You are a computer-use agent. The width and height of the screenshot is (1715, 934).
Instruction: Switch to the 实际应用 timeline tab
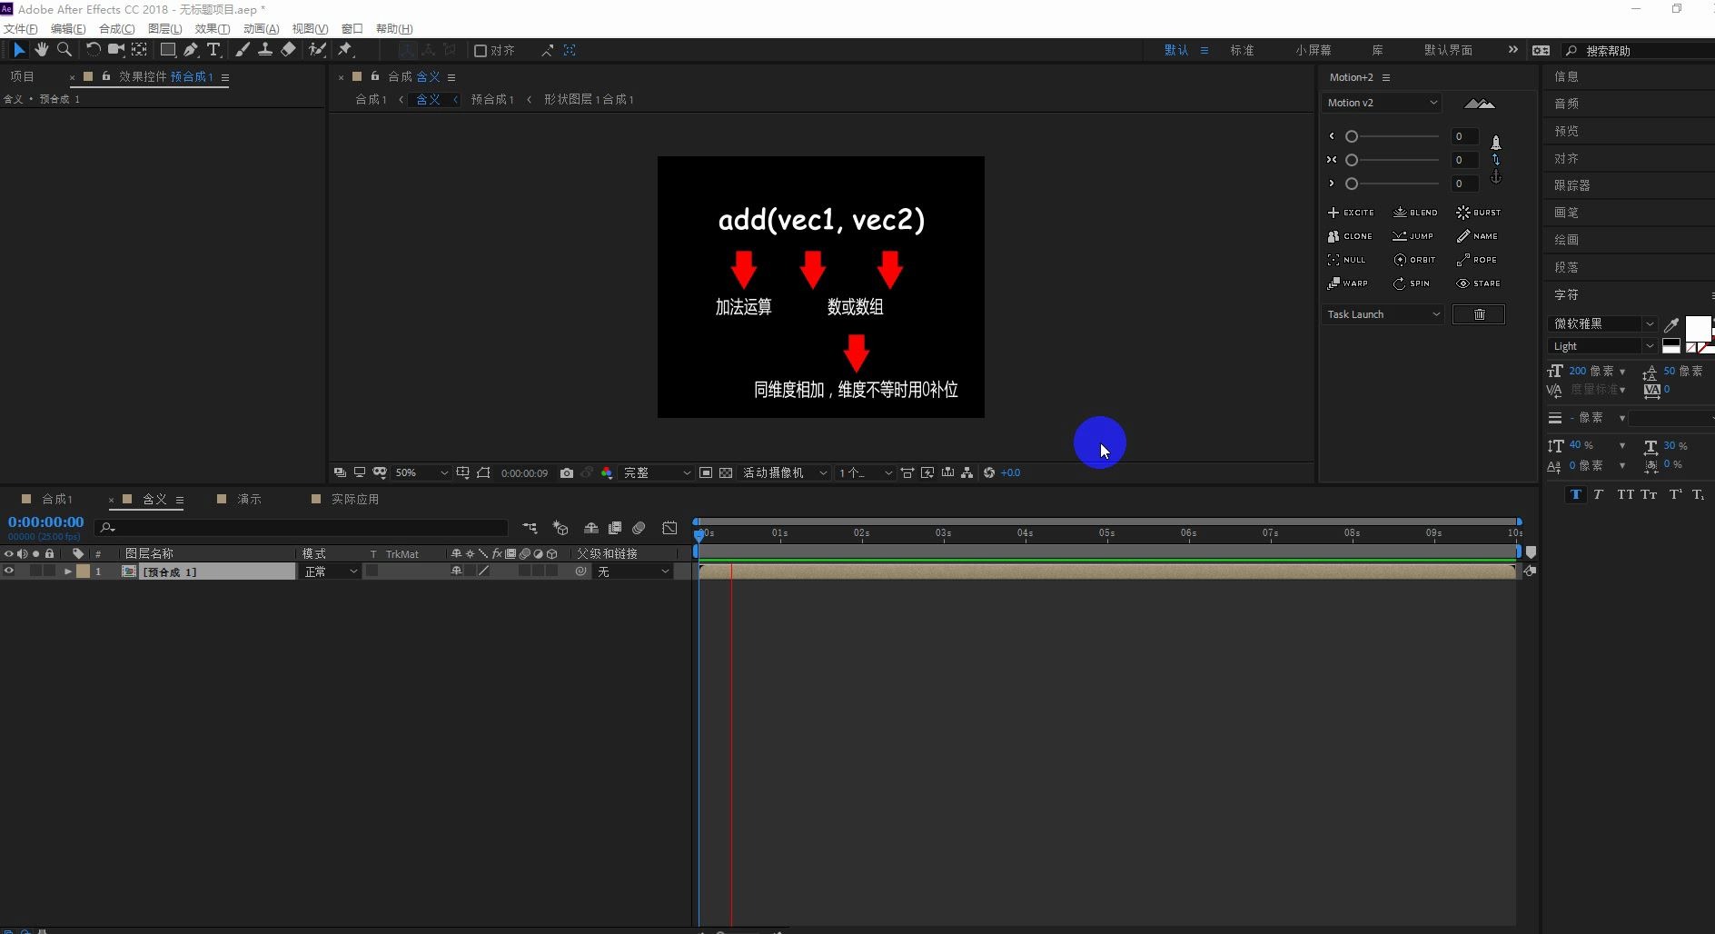[x=354, y=499]
